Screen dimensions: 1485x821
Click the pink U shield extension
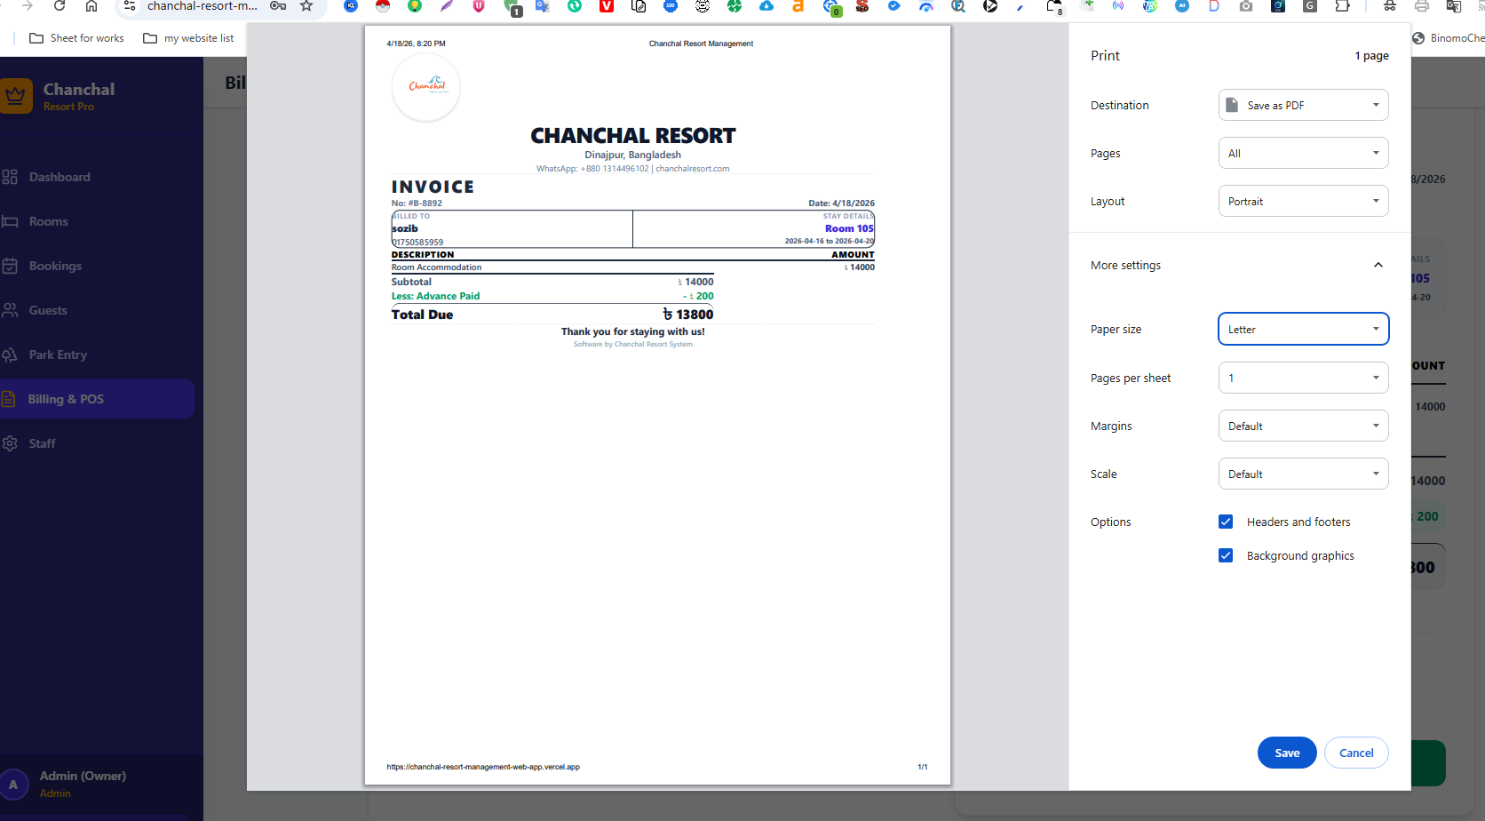[479, 6]
